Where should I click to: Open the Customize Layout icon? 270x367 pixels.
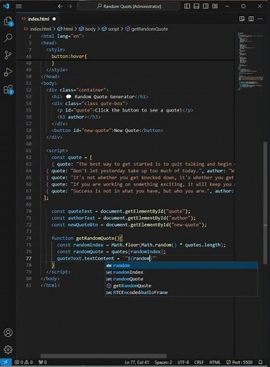(215, 6)
